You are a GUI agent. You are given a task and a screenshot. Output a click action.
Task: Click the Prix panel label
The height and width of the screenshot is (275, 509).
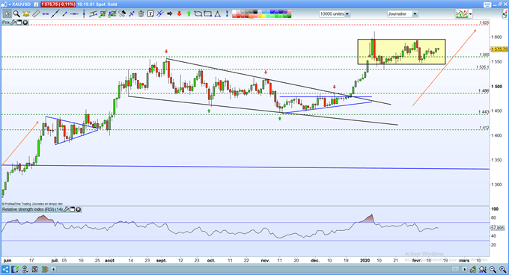5,22
